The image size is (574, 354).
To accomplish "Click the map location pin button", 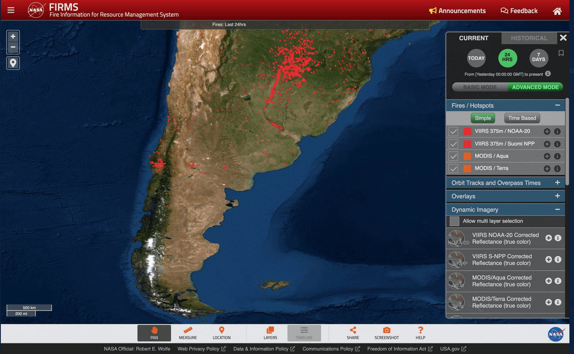I will click(13, 63).
